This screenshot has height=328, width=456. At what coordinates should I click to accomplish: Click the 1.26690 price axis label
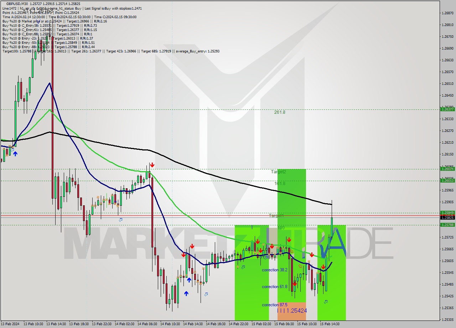click(x=447, y=48)
